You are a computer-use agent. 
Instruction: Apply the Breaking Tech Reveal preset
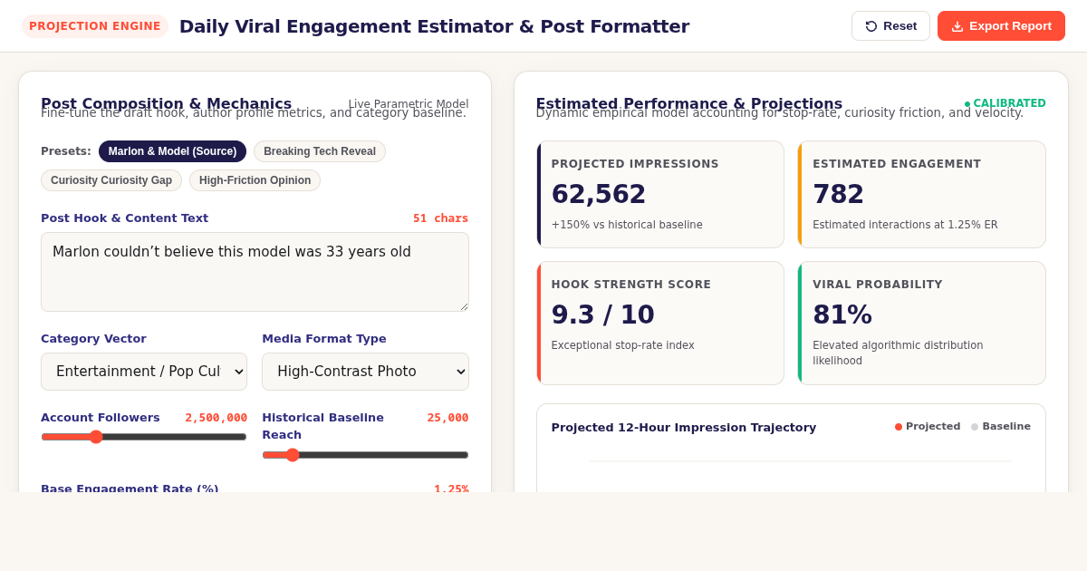click(320, 151)
